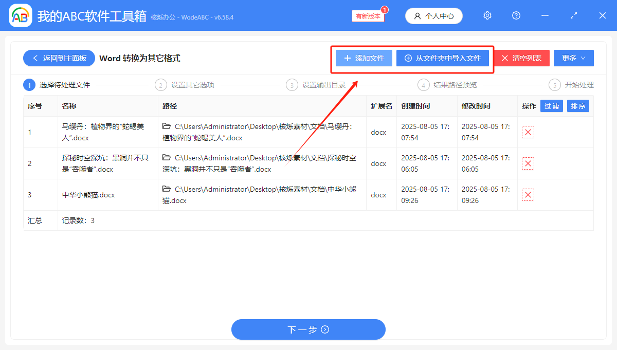The height and width of the screenshot is (350, 617).
Task: Remove 中华小熊猫 entry via red X icon
Action: (528, 194)
